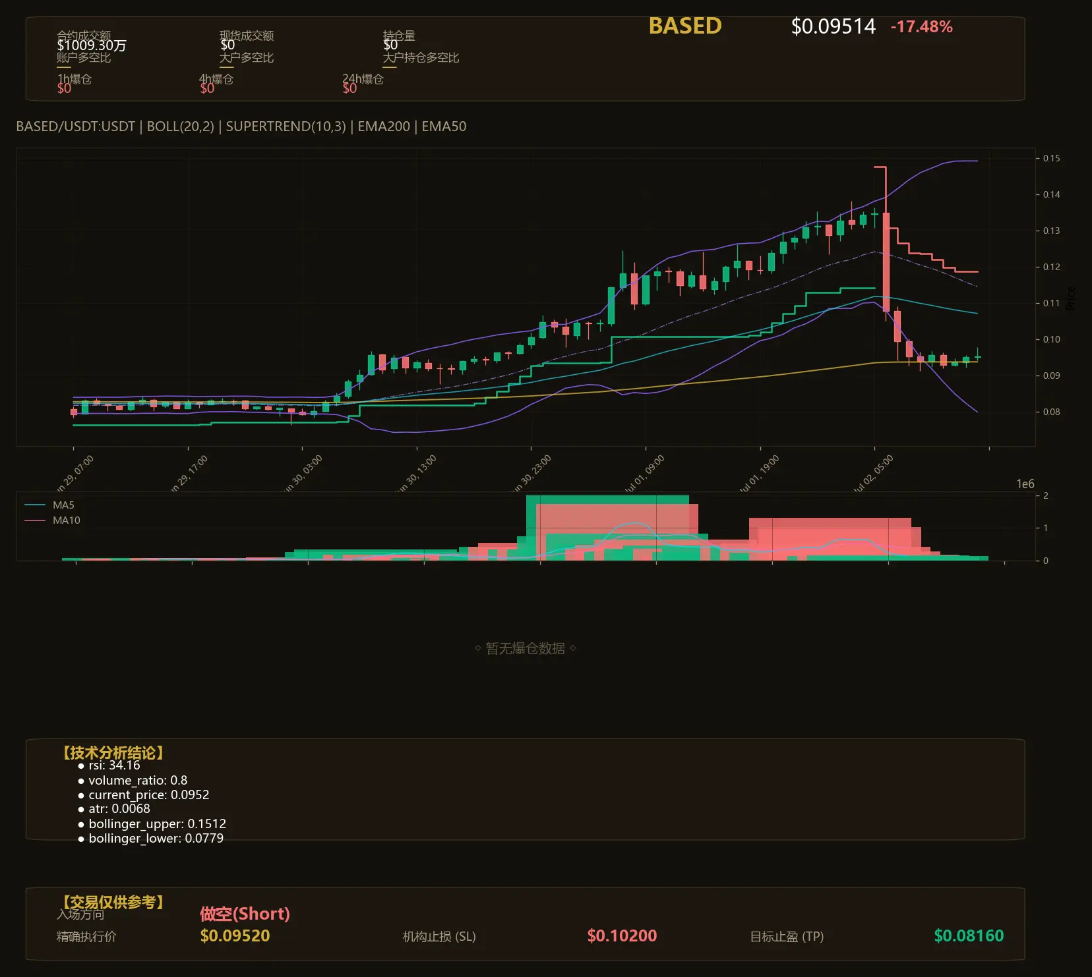Click the 24h爆仓 label
Screen dimensions: 1092x977
point(363,79)
